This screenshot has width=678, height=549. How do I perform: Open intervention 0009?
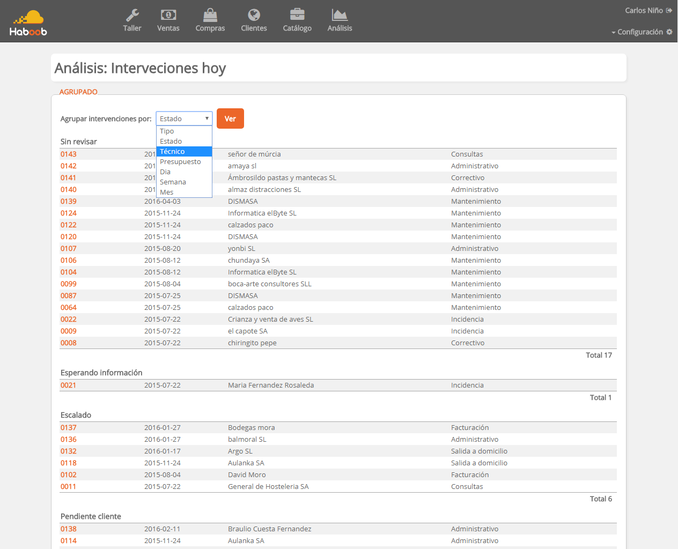[69, 331]
